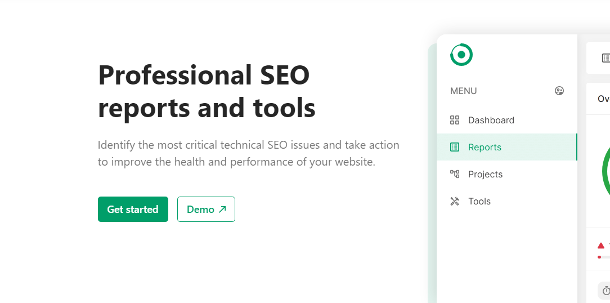610x303 pixels.
Task: Open the Tools menu label
Action: coord(479,201)
